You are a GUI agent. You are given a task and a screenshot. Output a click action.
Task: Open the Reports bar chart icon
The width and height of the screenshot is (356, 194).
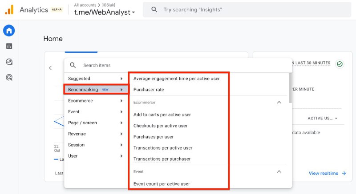pyautogui.click(x=9, y=46)
